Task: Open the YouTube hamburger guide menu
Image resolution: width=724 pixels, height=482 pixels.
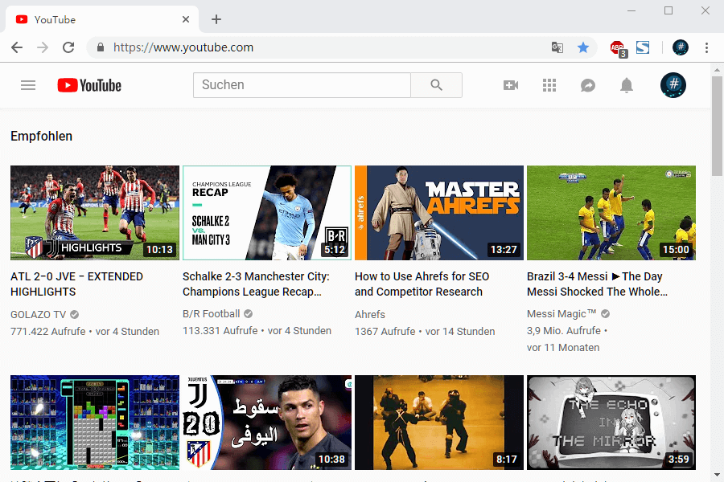Action: pyautogui.click(x=28, y=85)
